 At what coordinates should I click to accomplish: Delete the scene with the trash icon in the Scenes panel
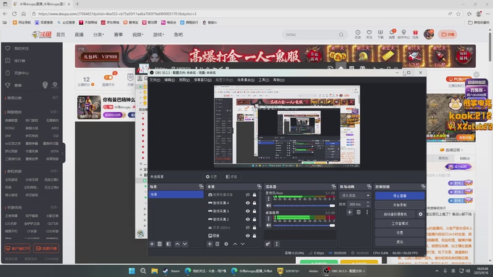160,244
